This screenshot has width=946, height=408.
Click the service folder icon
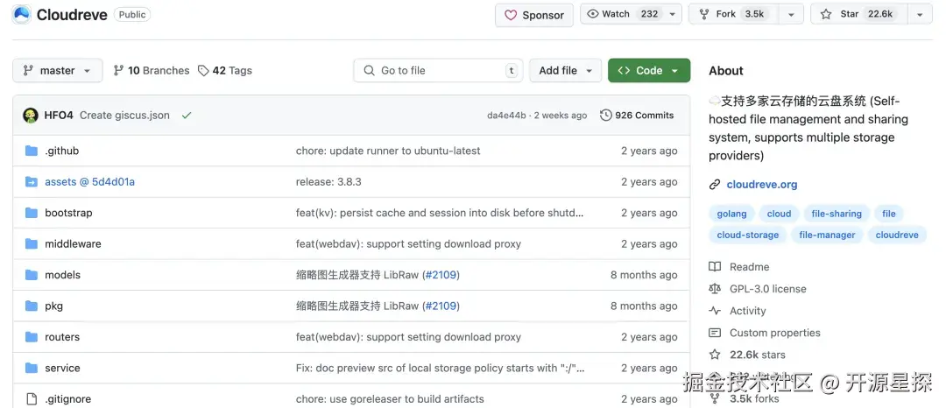[32, 368]
